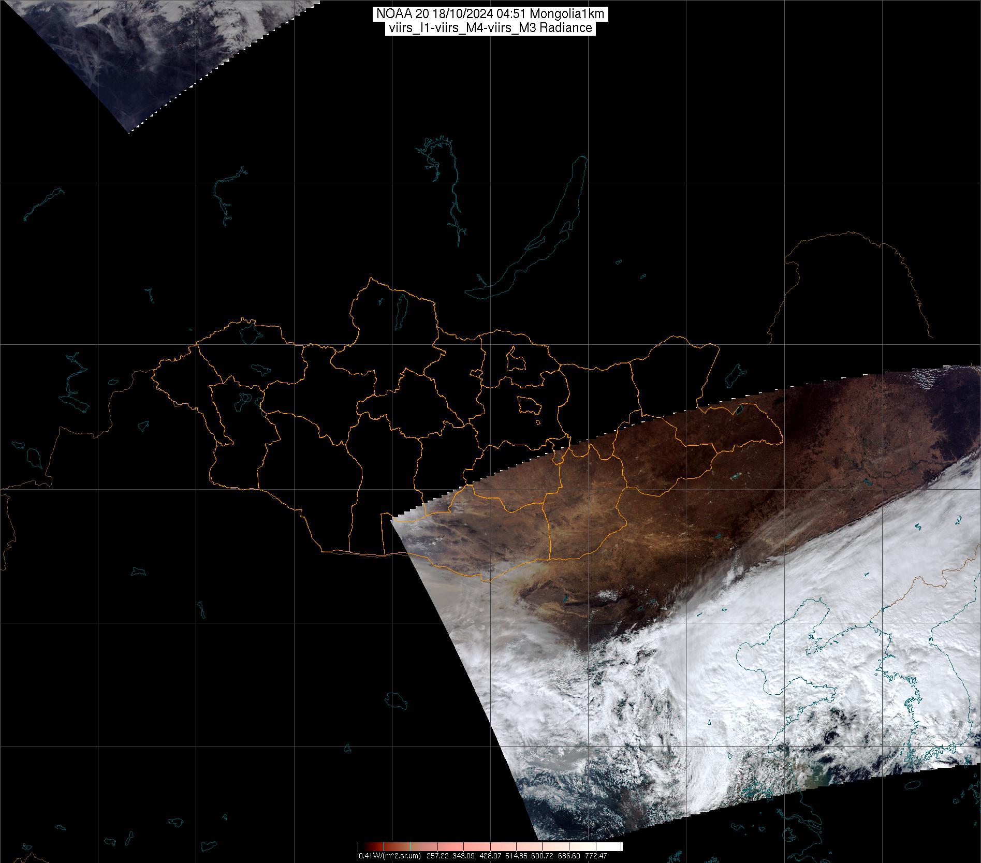Screen dimensions: 981x863
Task: Click the 686.60 scale value
Action: click(569, 856)
